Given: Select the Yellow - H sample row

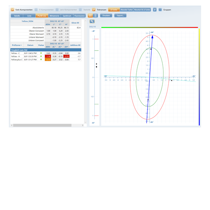Looking at the screenshot, I should tap(46, 56).
